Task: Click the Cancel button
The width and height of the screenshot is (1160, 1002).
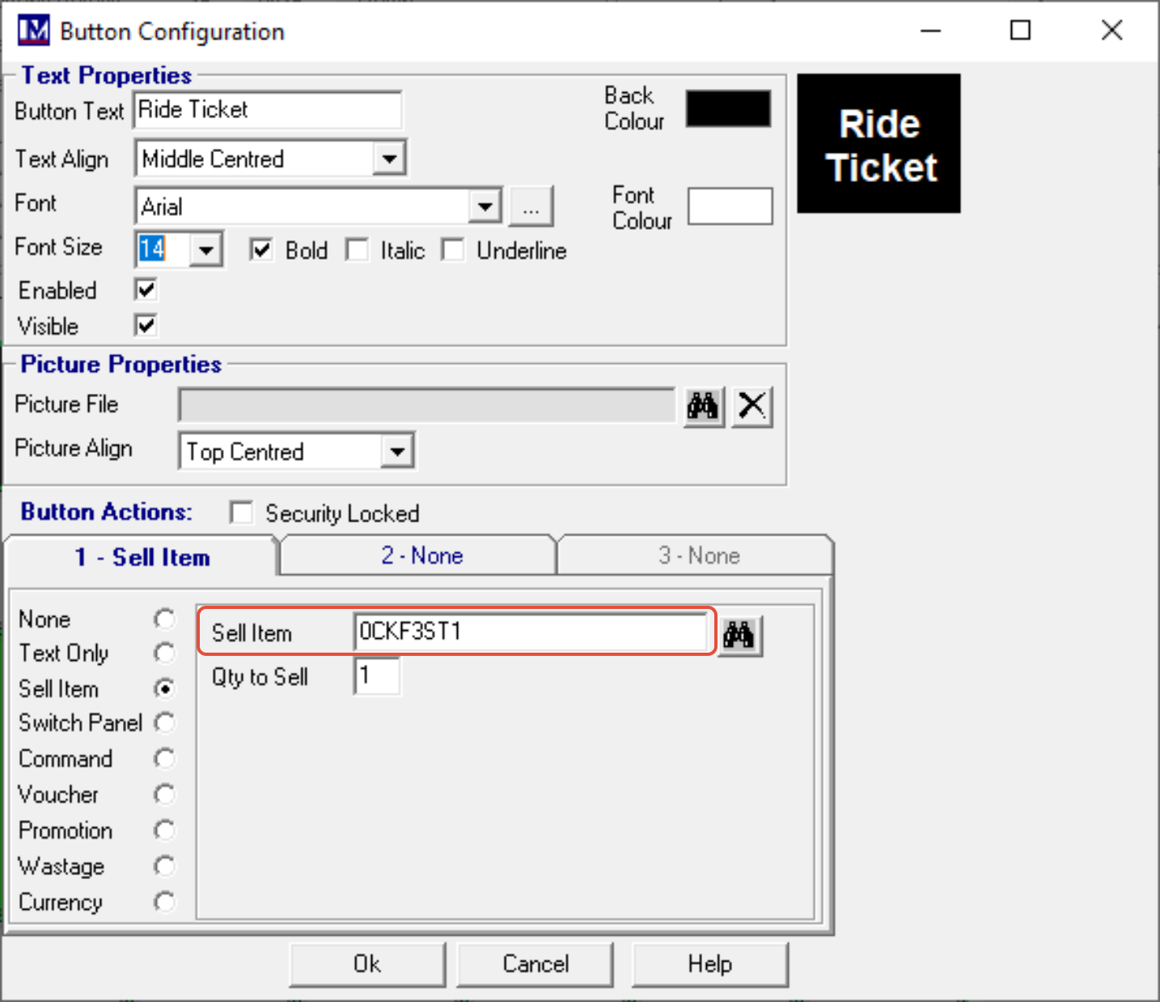Action: coord(535,964)
